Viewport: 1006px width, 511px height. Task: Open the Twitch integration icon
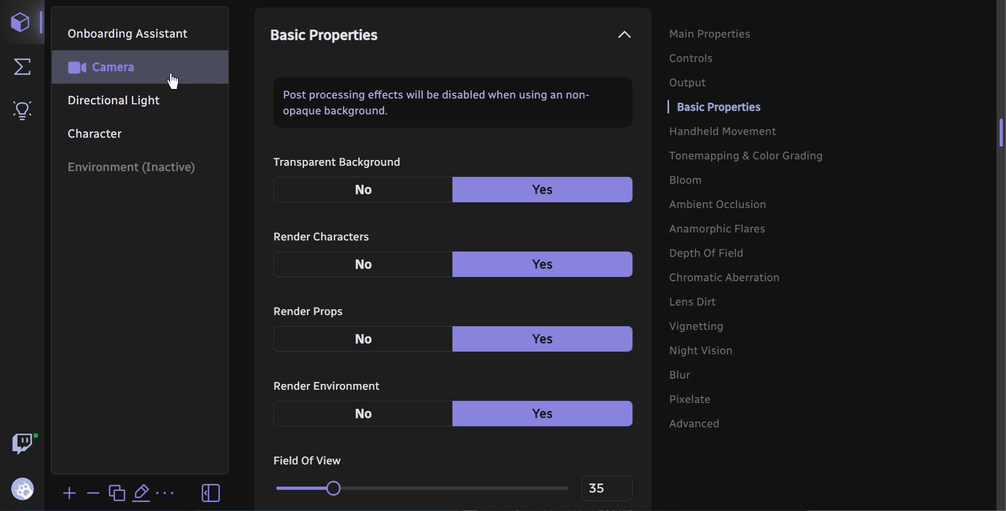pos(23,444)
